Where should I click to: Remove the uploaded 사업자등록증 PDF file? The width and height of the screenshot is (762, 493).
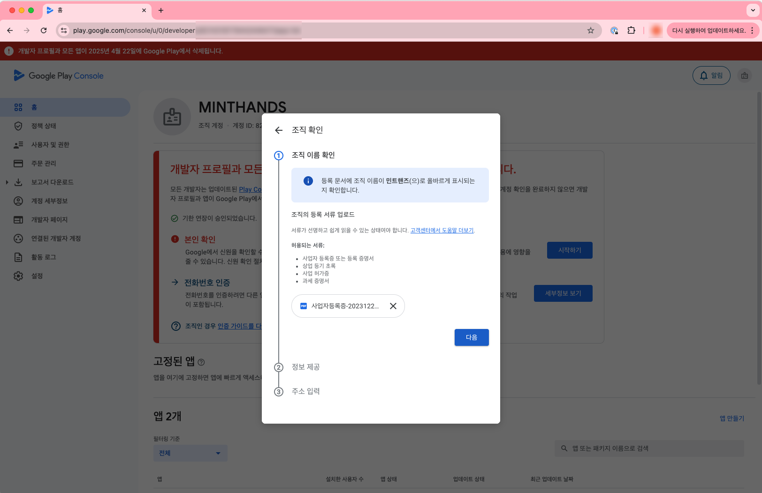[393, 306]
